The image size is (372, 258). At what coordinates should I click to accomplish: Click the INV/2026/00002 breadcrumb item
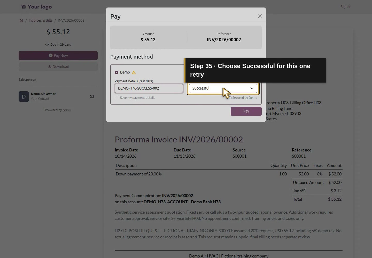tap(71, 20)
